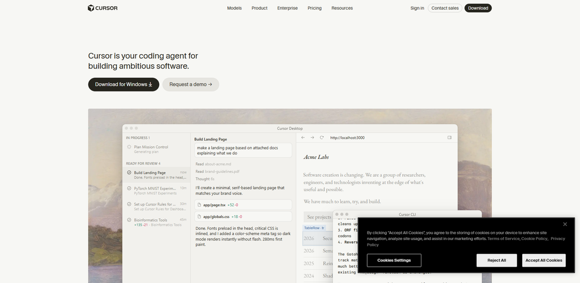The width and height of the screenshot is (580, 283).
Task: Click Reject All cookies
Action: [x=496, y=260]
